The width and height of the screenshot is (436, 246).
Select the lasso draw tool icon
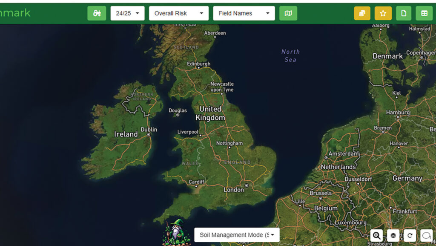click(x=426, y=235)
